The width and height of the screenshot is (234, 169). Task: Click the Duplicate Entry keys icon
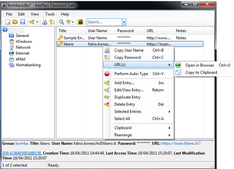click(107, 97)
